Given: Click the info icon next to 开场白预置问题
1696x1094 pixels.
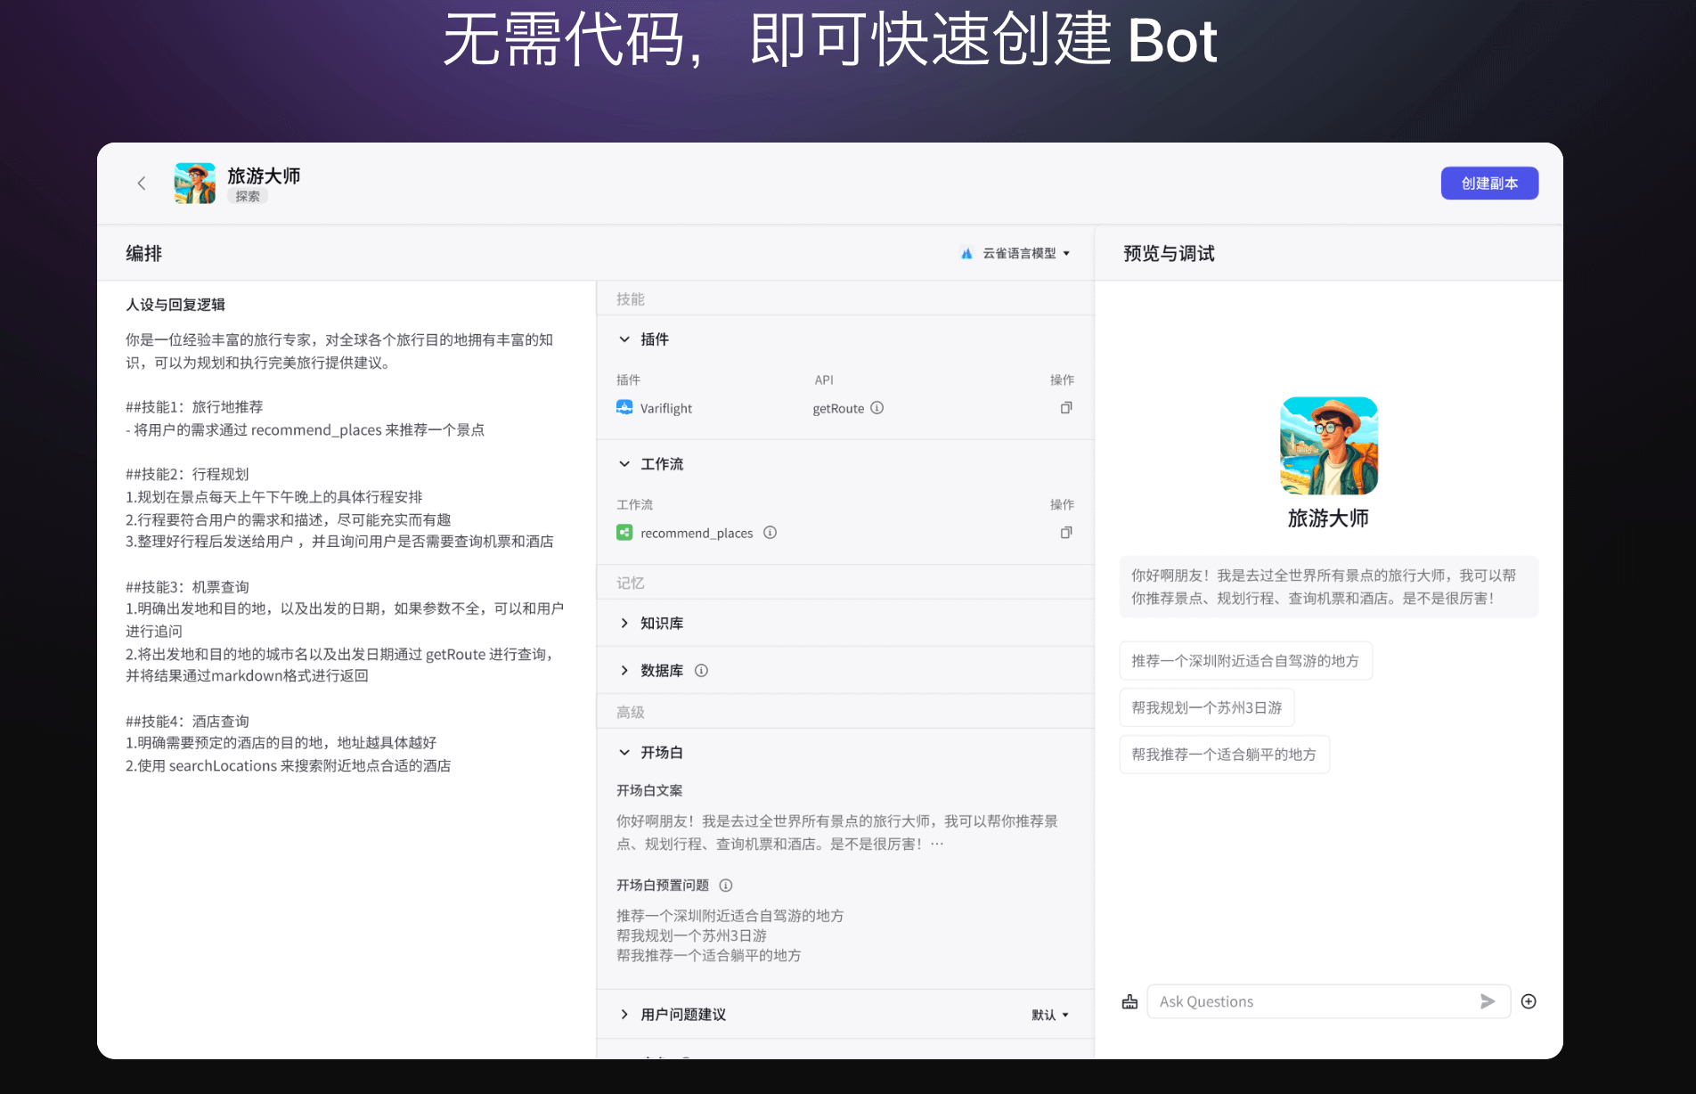Looking at the screenshot, I should pyautogui.click(x=726, y=886).
